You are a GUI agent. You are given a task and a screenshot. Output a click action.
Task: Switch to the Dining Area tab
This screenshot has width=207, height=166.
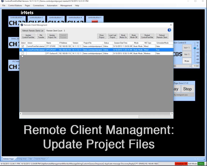click(21, 159)
